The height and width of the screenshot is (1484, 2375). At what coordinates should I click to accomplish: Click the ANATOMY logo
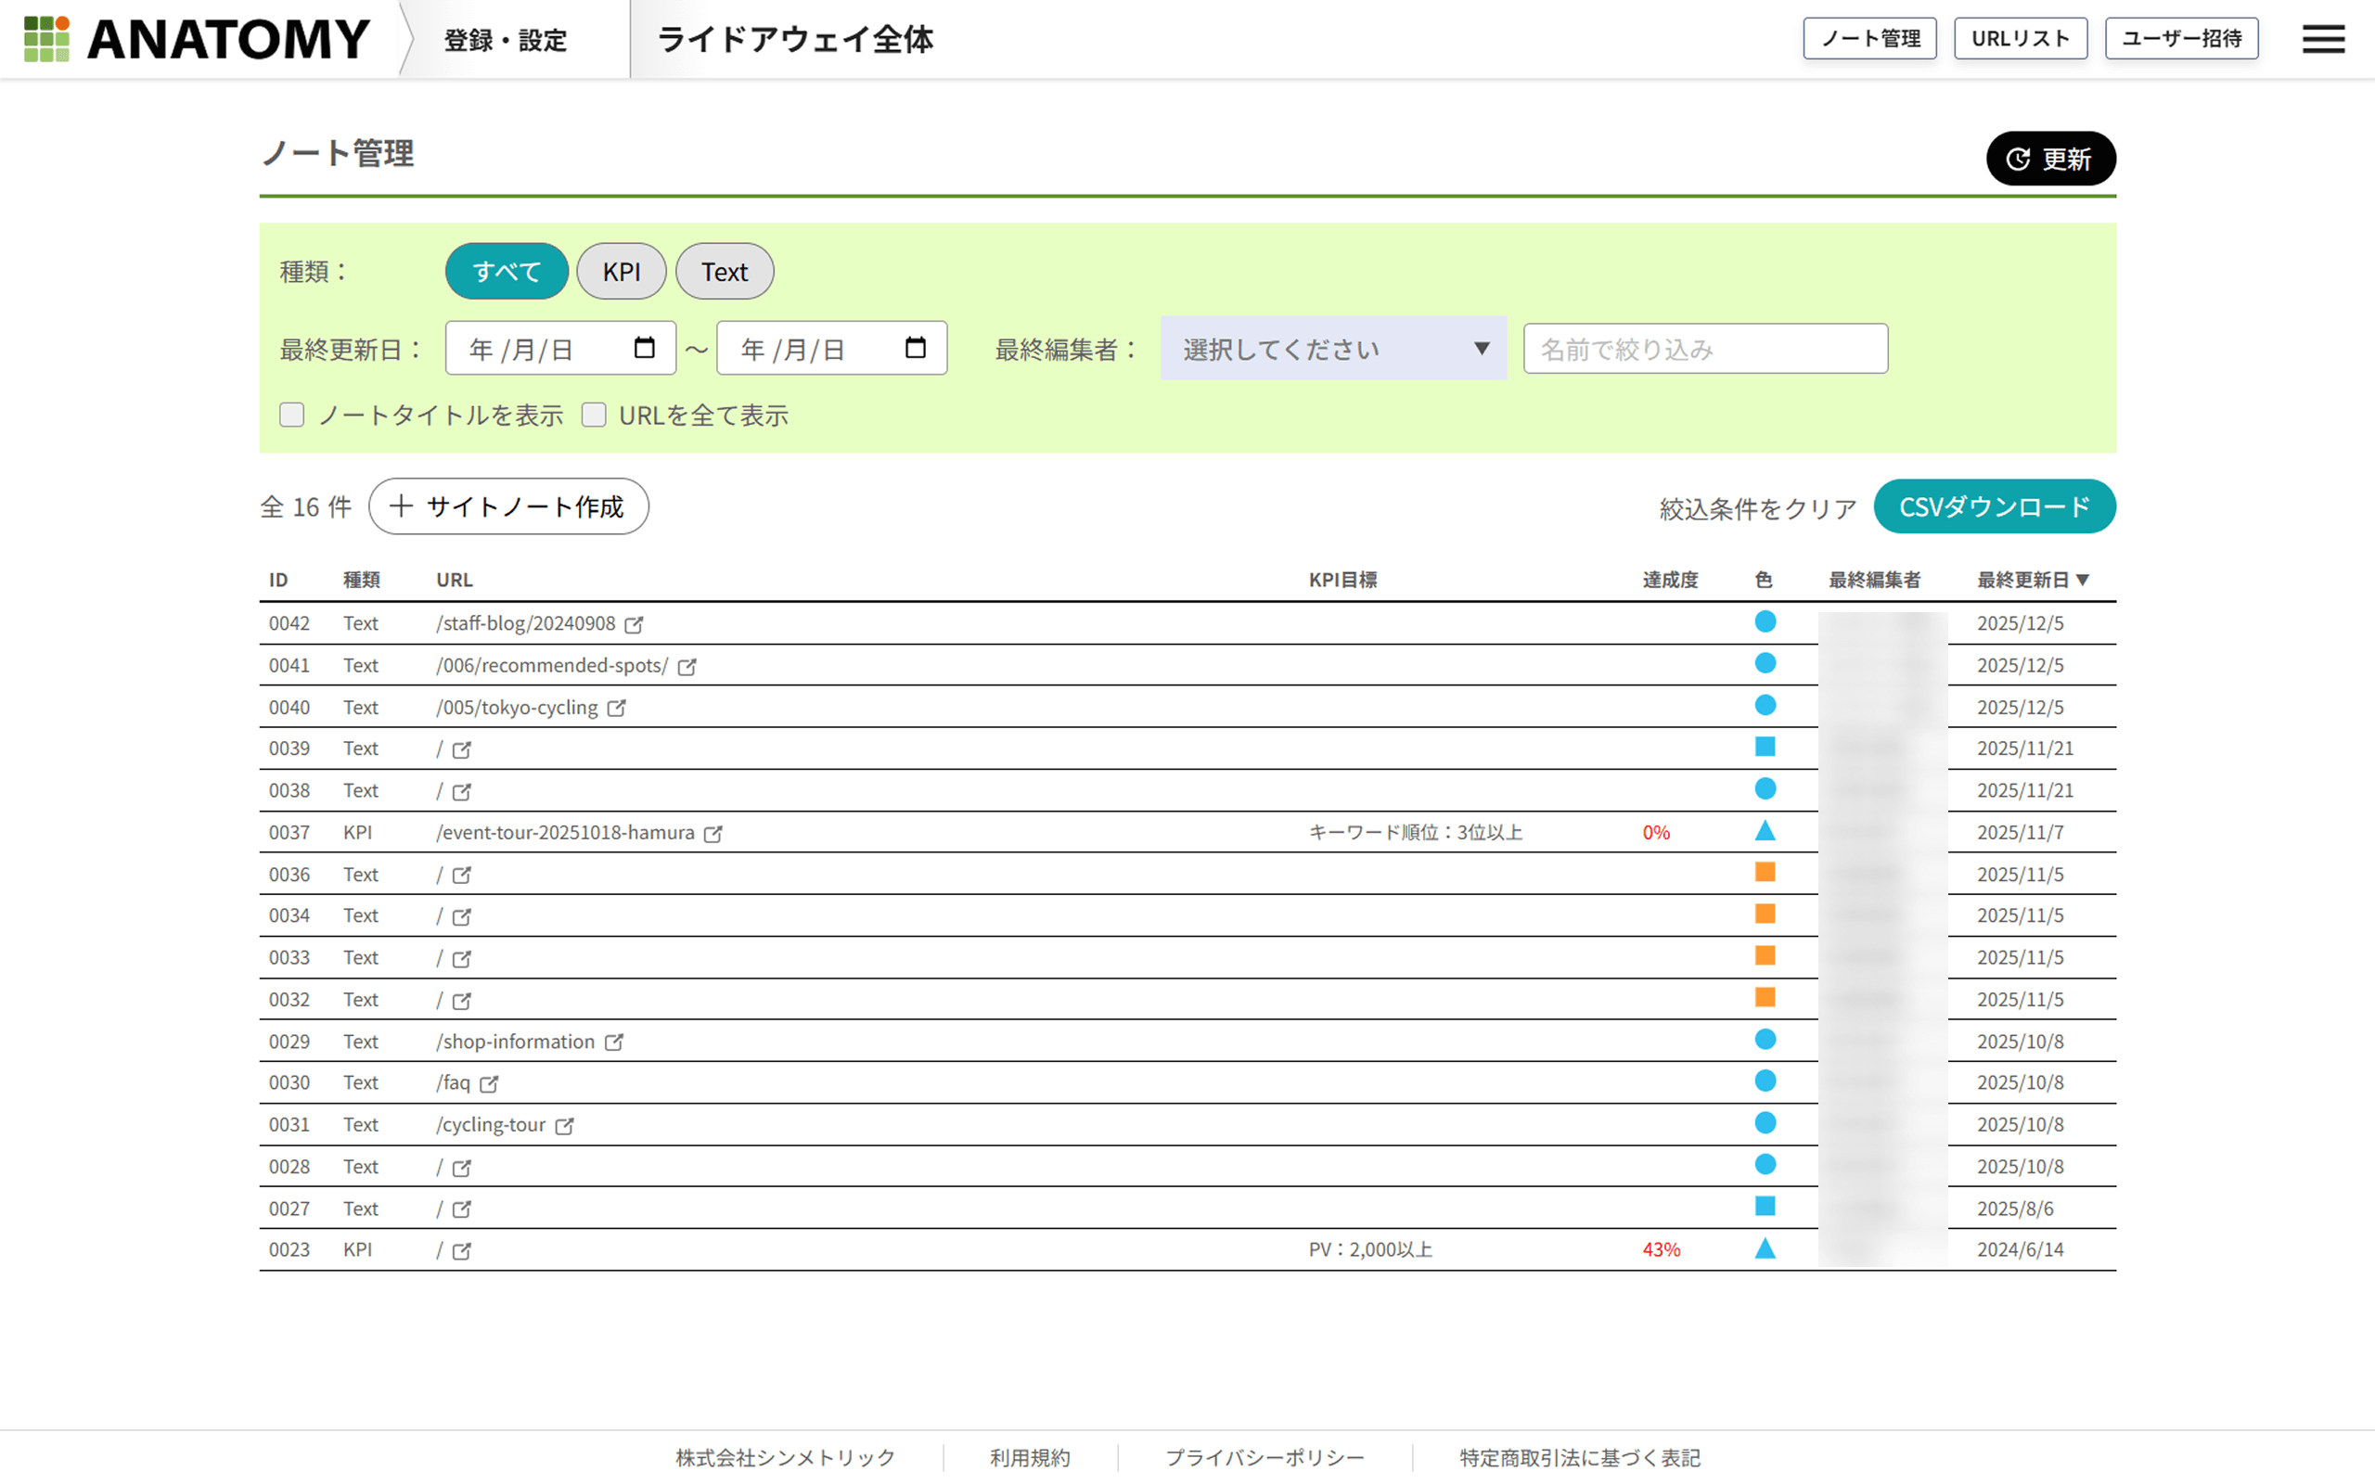click(197, 39)
